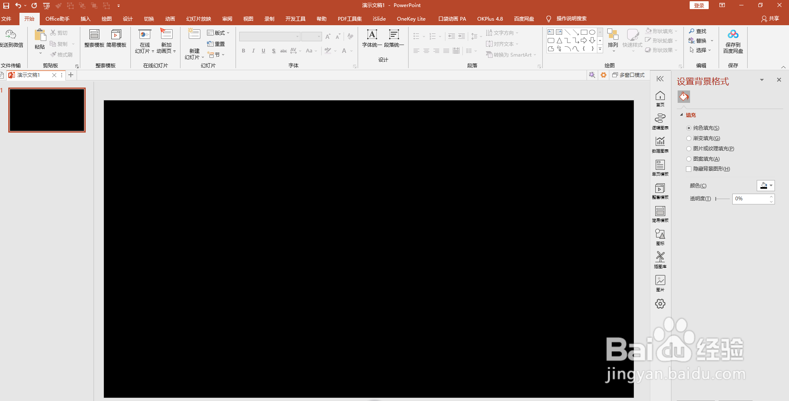
Task: Select 渐变填充 gradient fill radio
Action: point(689,138)
